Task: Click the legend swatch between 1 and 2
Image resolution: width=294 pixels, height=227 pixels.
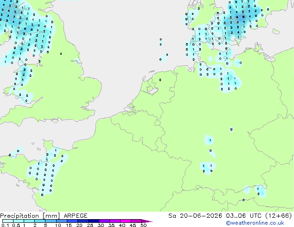Action: (29, 221)
